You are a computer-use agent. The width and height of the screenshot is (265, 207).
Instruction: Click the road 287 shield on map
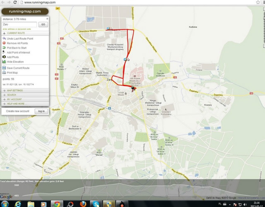[58, 8]
